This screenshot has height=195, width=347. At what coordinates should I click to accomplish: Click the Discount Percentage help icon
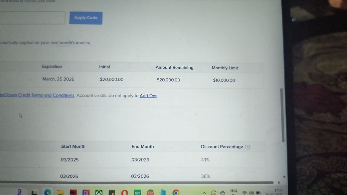click(x=248, y=147)
